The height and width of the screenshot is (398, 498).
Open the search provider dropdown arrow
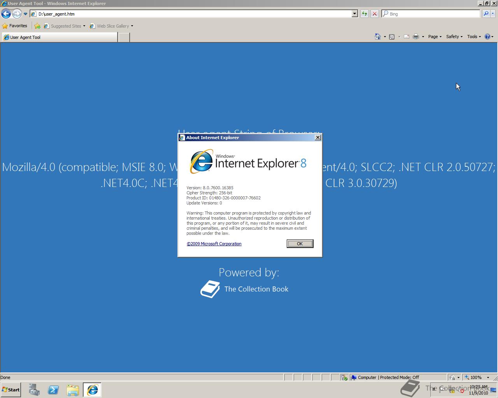click(493, 14)
